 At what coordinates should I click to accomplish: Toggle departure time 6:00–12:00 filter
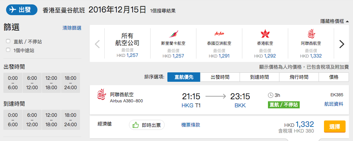tap(32, 83)
